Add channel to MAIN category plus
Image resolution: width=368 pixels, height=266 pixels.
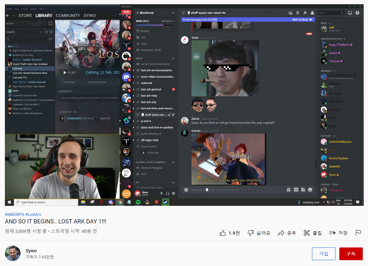(173, 59)
